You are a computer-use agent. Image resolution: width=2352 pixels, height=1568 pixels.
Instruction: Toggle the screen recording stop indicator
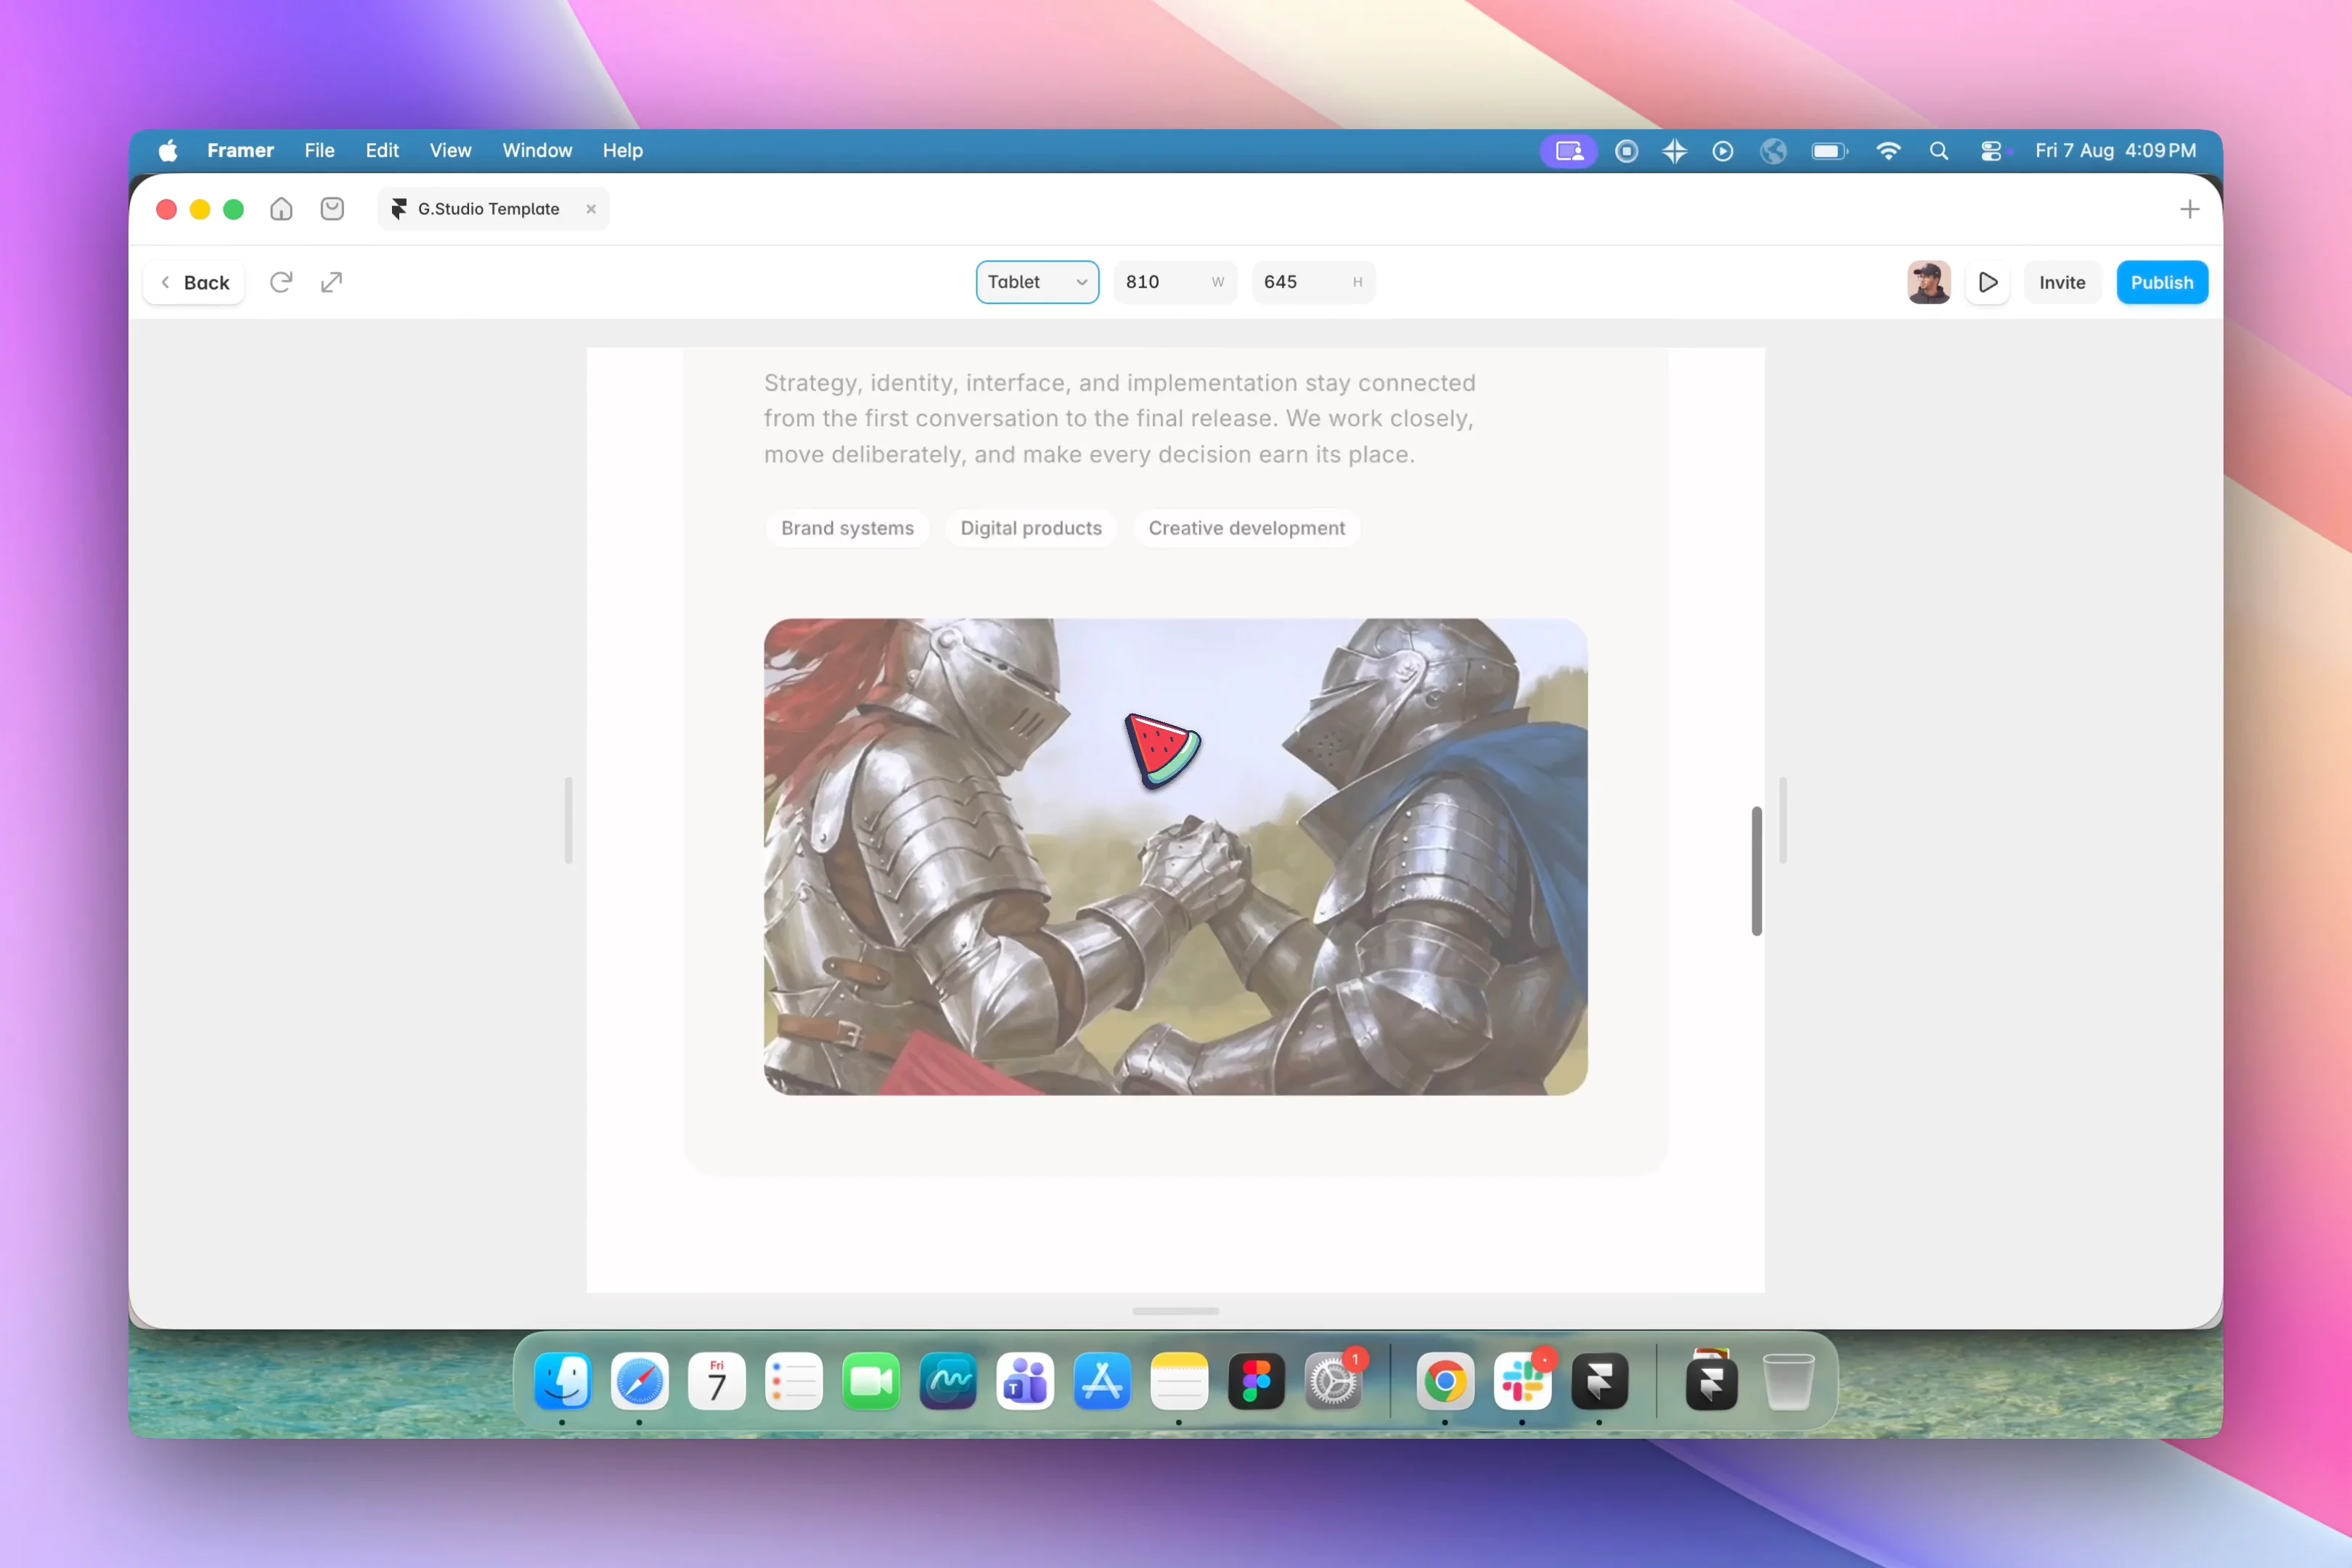pos(1627,151)
